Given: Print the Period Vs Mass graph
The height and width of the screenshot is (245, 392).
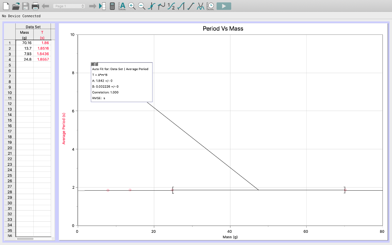Looking at the screenshot, I should click(x=35, y=6).
